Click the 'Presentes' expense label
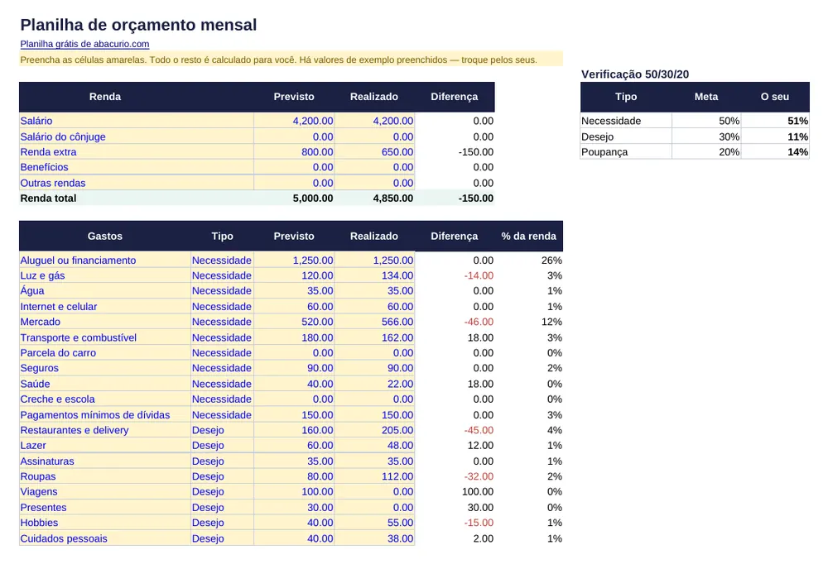The width and height of the screenshot is (828, 564). point(43,508)
